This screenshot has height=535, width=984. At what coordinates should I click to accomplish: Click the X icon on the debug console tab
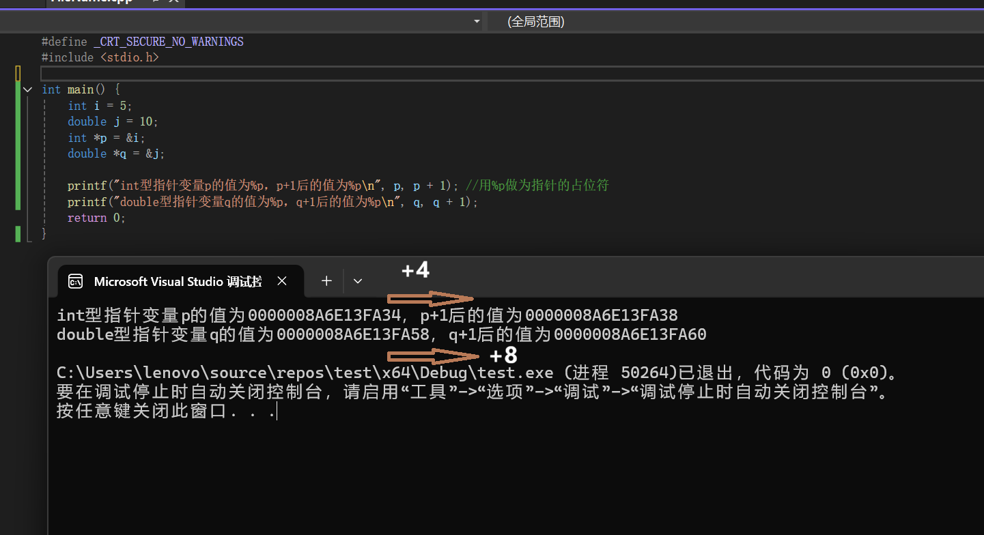click(x=282, y=280)
